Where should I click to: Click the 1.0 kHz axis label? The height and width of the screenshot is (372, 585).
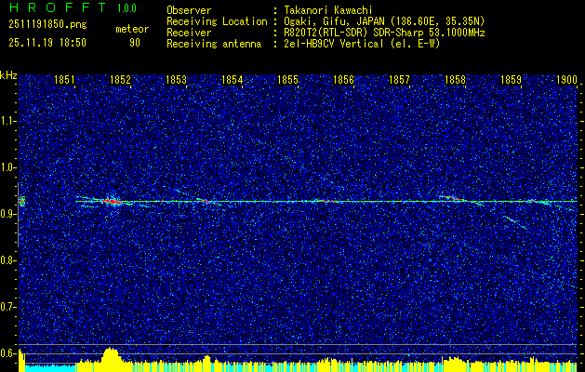coord(8,168)
